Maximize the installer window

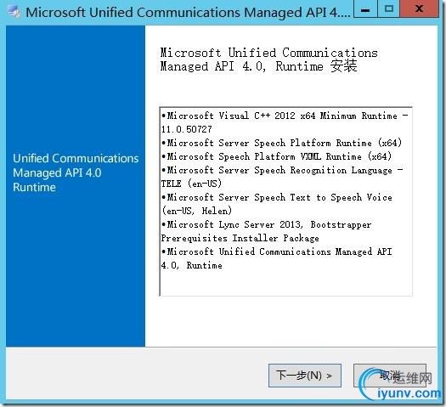pos(388,9)
